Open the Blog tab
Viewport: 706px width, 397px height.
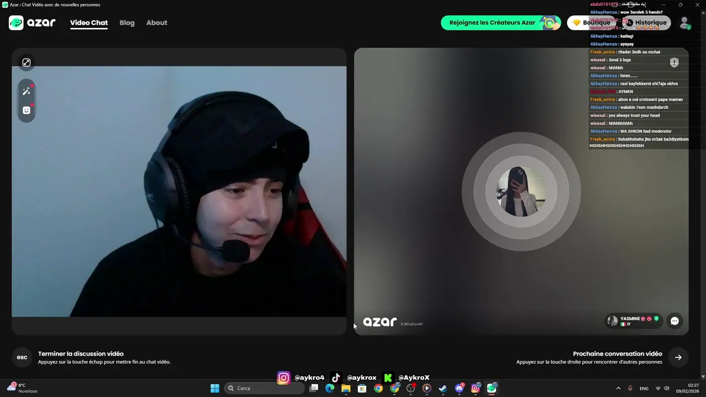[127, 23]
